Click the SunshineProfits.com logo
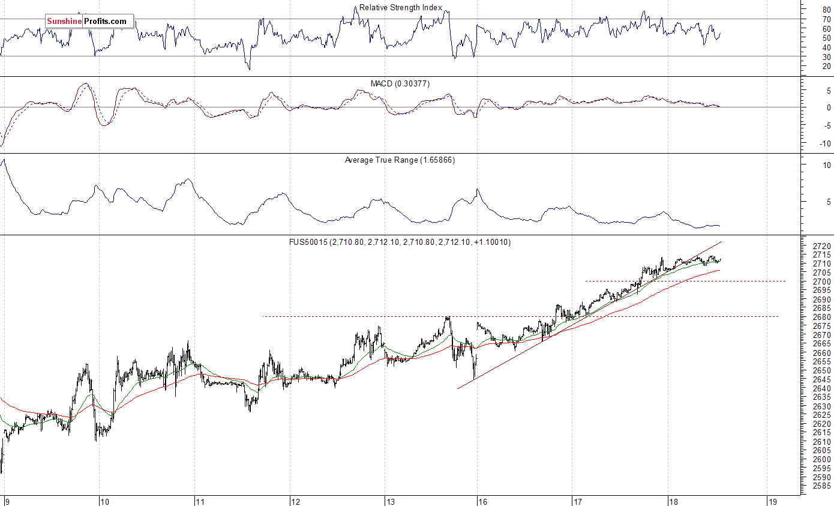The width and height of the screenshot is (834, 506). coord(89,22)
